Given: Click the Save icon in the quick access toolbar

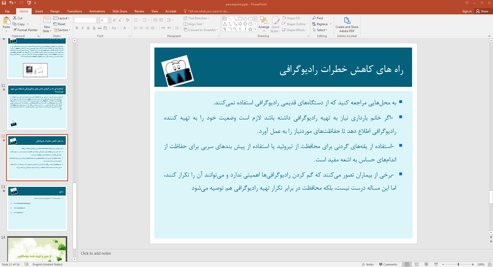Looking at the screenshot, I should pyautogui.click(x=4, y=3).
